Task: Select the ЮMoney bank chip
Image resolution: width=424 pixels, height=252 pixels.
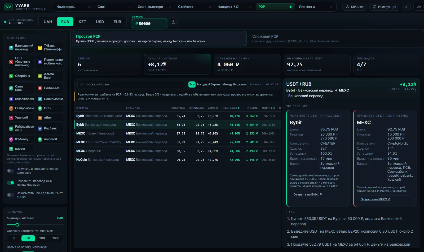Action: tap(21, 139)
